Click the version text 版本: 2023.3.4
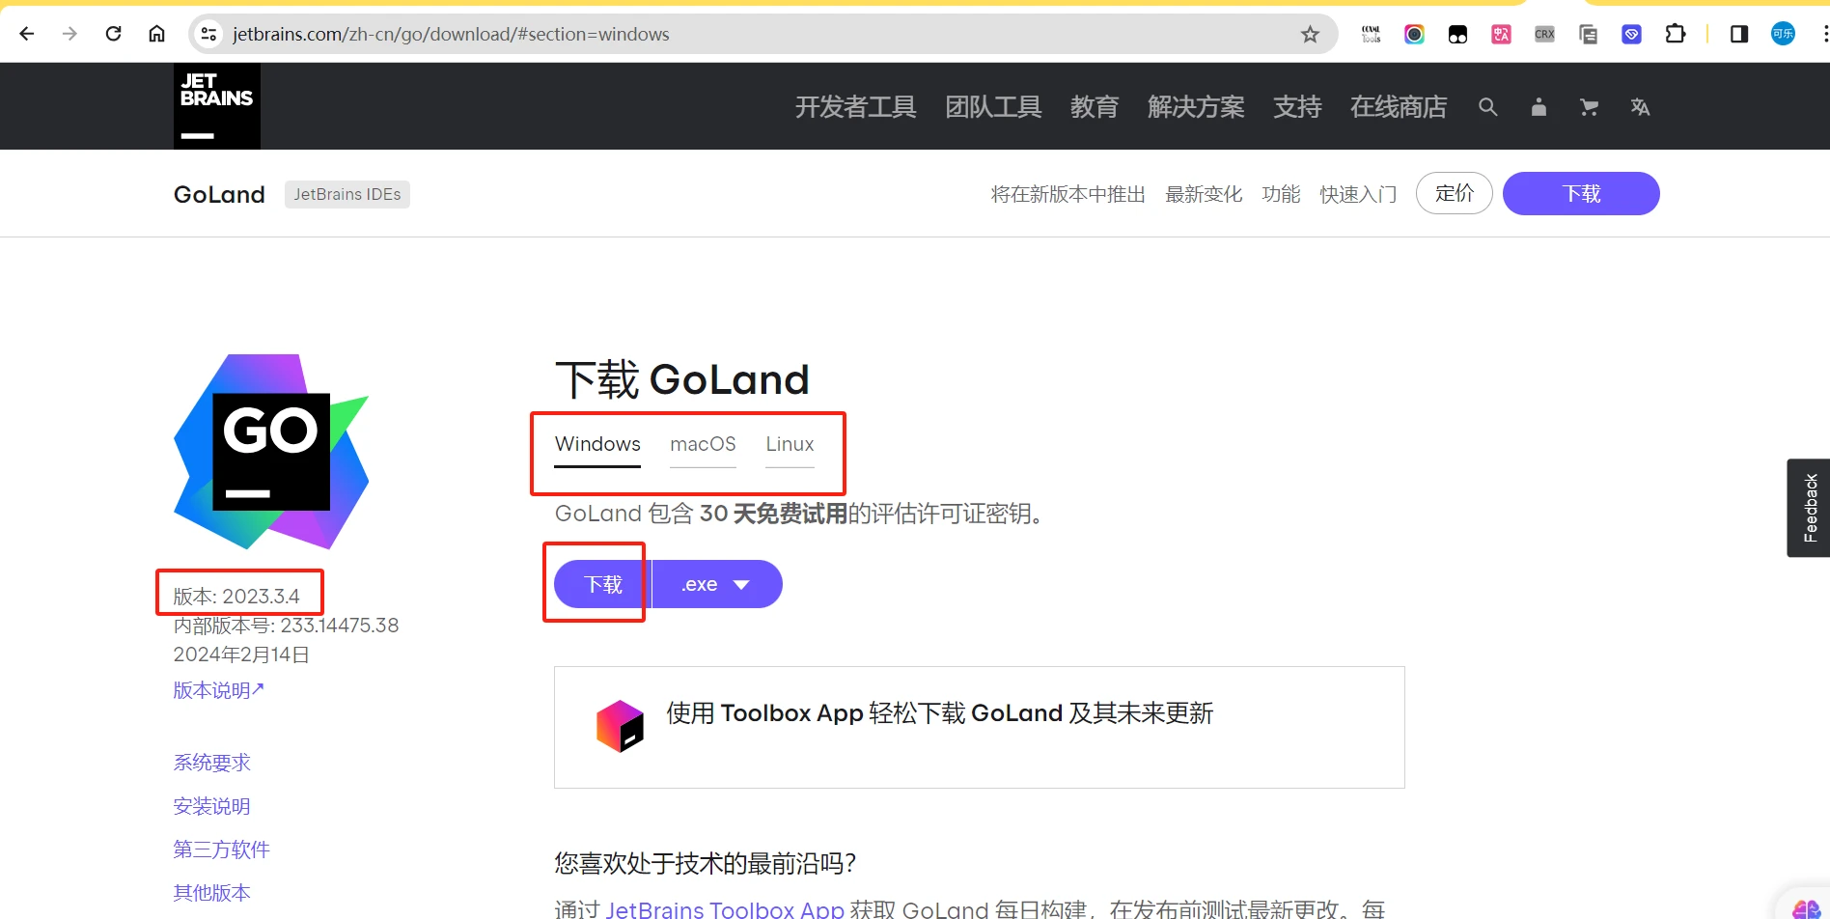Viewport: 1830px width, 919px height. (236, 597)
